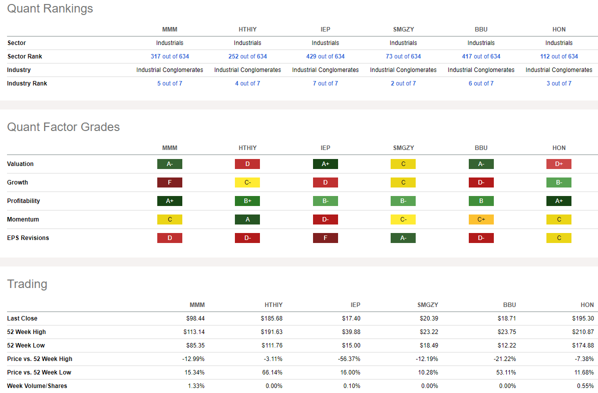598x393 pixels.
Task: Open SMGZY industry rank 2 out of 7
Action: click(x=403, y=83)
